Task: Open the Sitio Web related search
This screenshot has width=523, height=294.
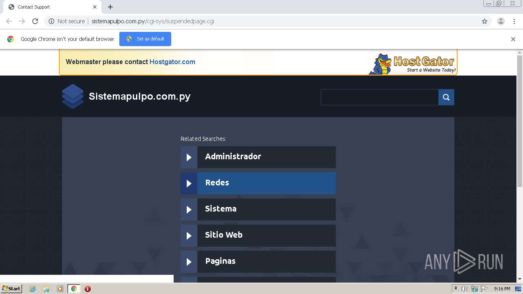Action: coord(258,236)
